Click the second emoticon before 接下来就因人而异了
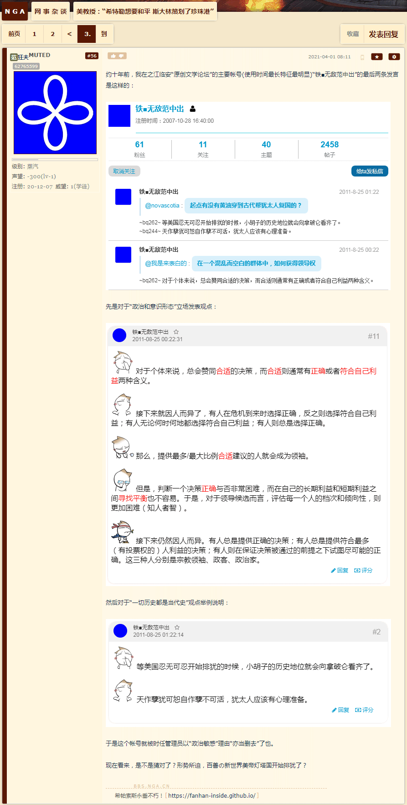Screen dimensions: 407x805 [x=122, y=405]
